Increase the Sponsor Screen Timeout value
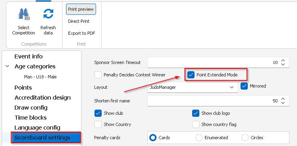 [283, 60]
